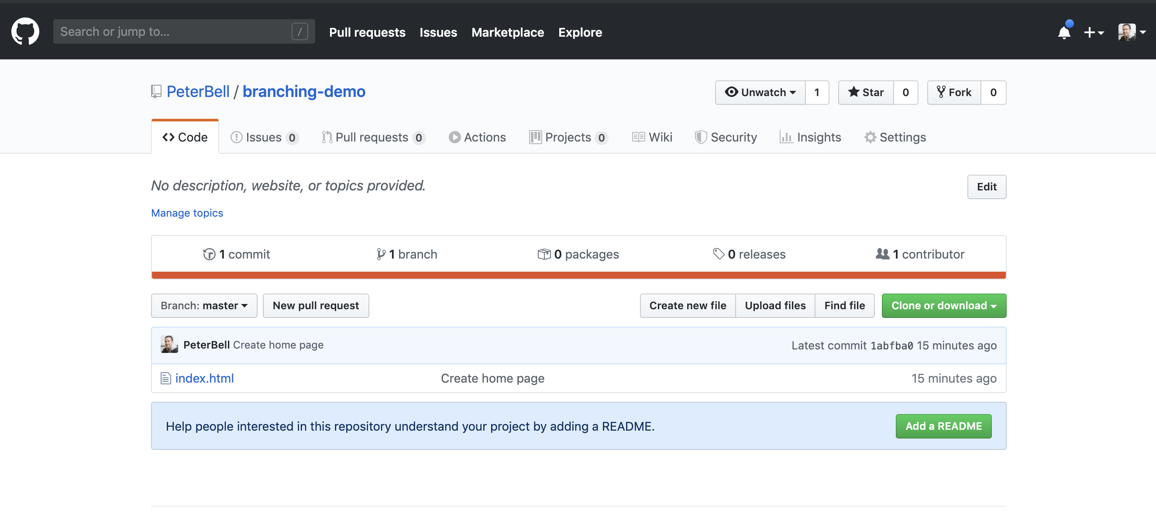Image resolution: width=1156 pixels, height=518 pixels.
Task: Switch to the Security tab
Action: pyautogui.click(x=726, y=137)
